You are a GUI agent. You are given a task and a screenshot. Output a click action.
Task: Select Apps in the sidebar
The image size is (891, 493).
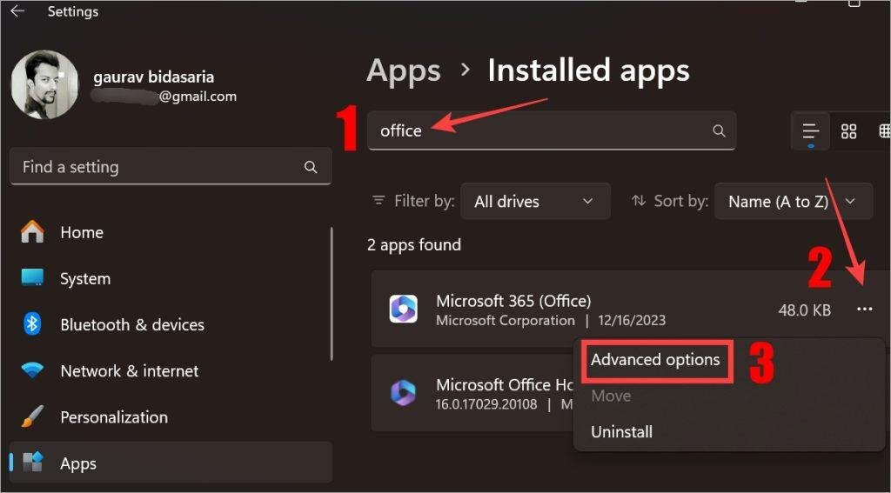[171, 463]
